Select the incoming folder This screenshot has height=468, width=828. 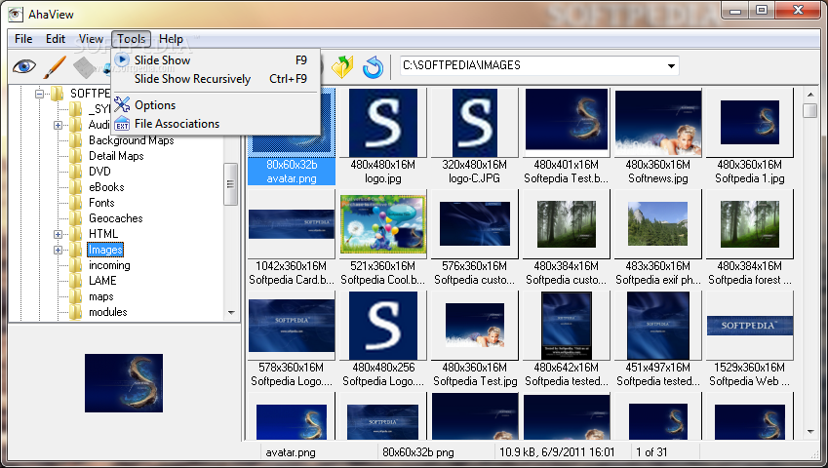109,265
